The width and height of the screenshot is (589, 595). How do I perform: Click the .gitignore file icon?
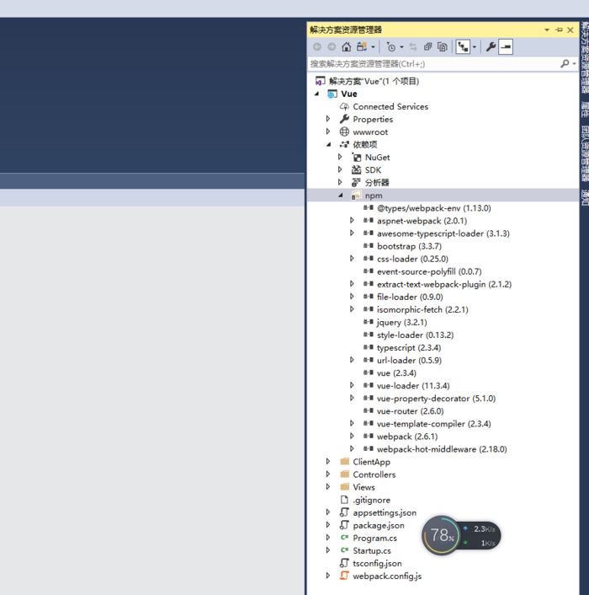pos(344,500)
